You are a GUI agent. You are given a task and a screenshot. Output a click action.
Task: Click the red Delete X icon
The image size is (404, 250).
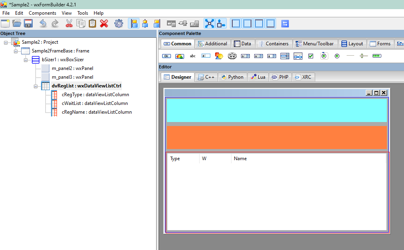pyautogui.click(x=104, y=23)
